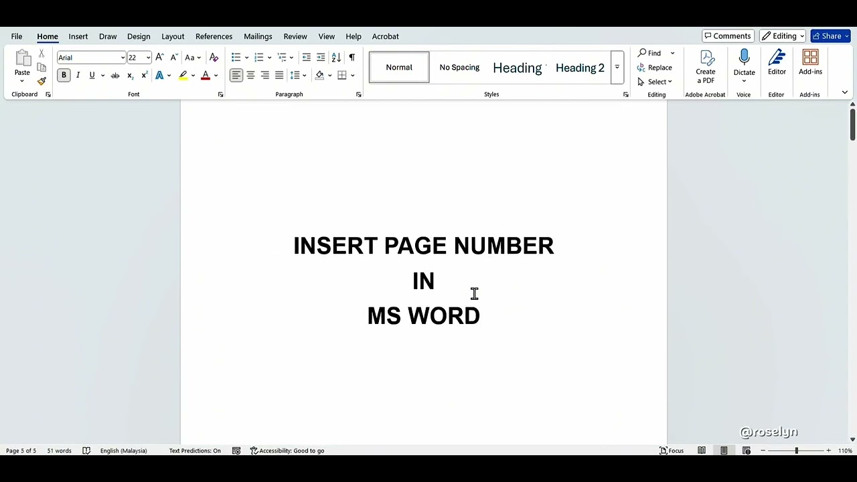Open the Editor proofing tool
Screen dimensions: 857x482
tap(777, 62)
